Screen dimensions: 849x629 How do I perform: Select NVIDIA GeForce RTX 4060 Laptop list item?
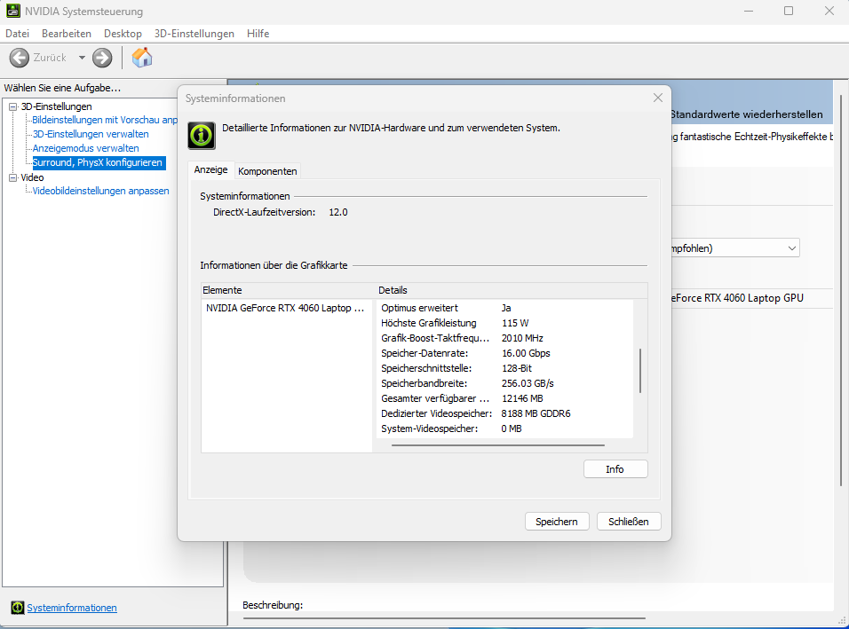pyautogui.click(x=285, y=308)
